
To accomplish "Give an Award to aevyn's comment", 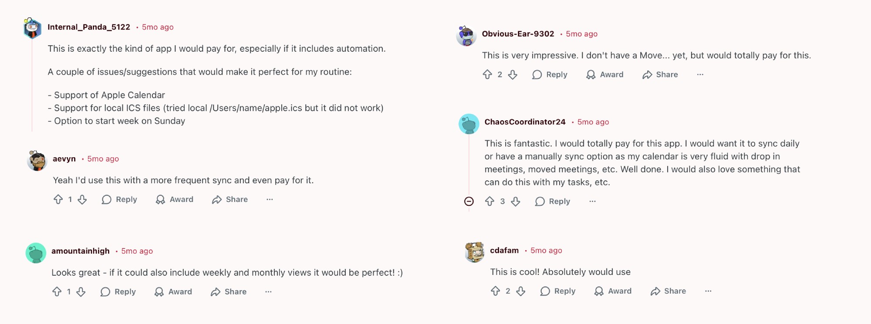I will [174, 199].
